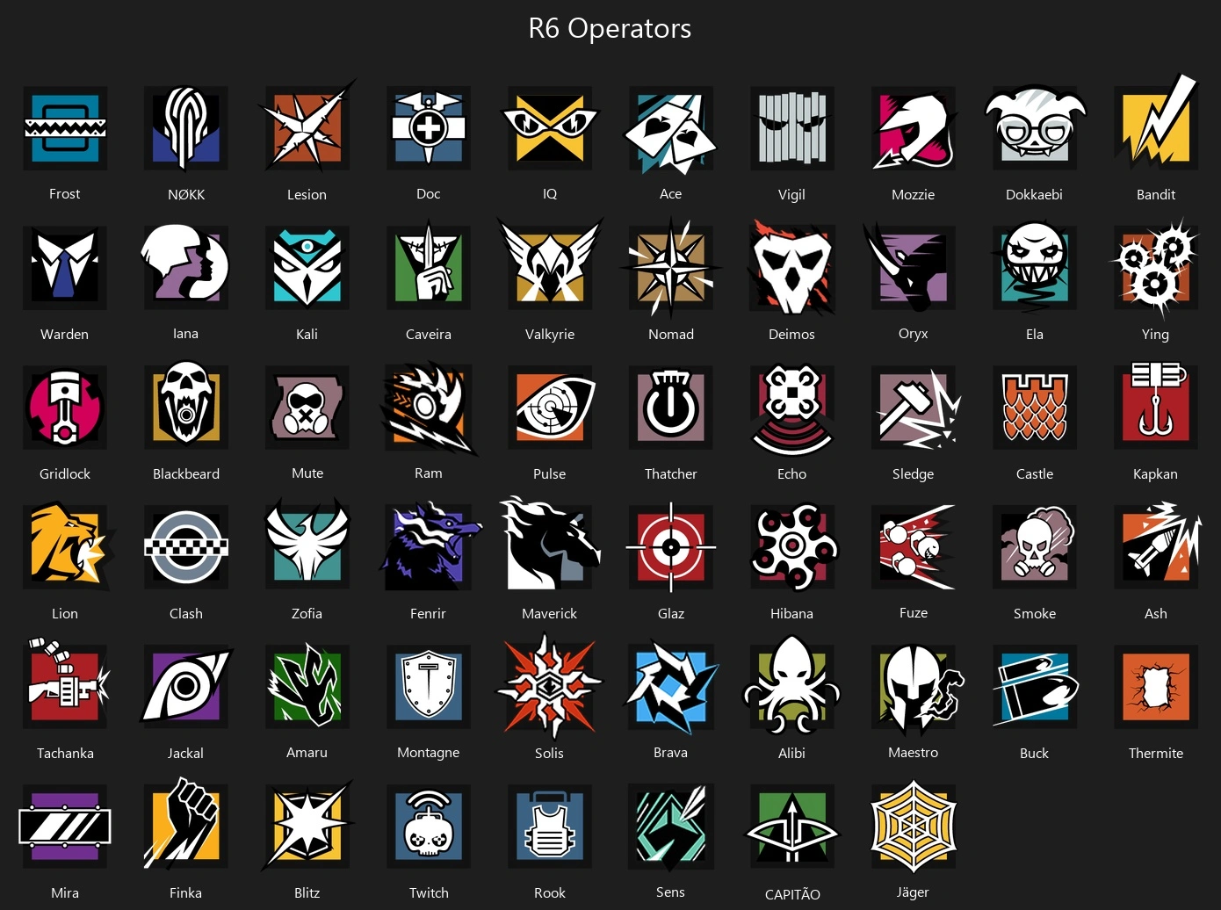Viewport: 1221px width, 910px height.
Task: Click the Bandit label text
Action: 1156,194
